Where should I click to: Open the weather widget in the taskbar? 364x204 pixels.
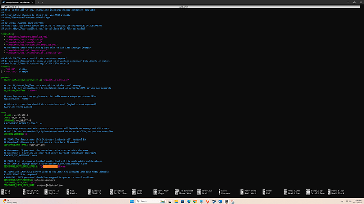(x=10, y=201)
